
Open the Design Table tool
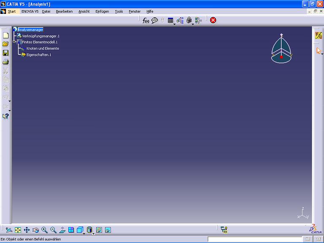pyautogui.click(x=170, y=20)
